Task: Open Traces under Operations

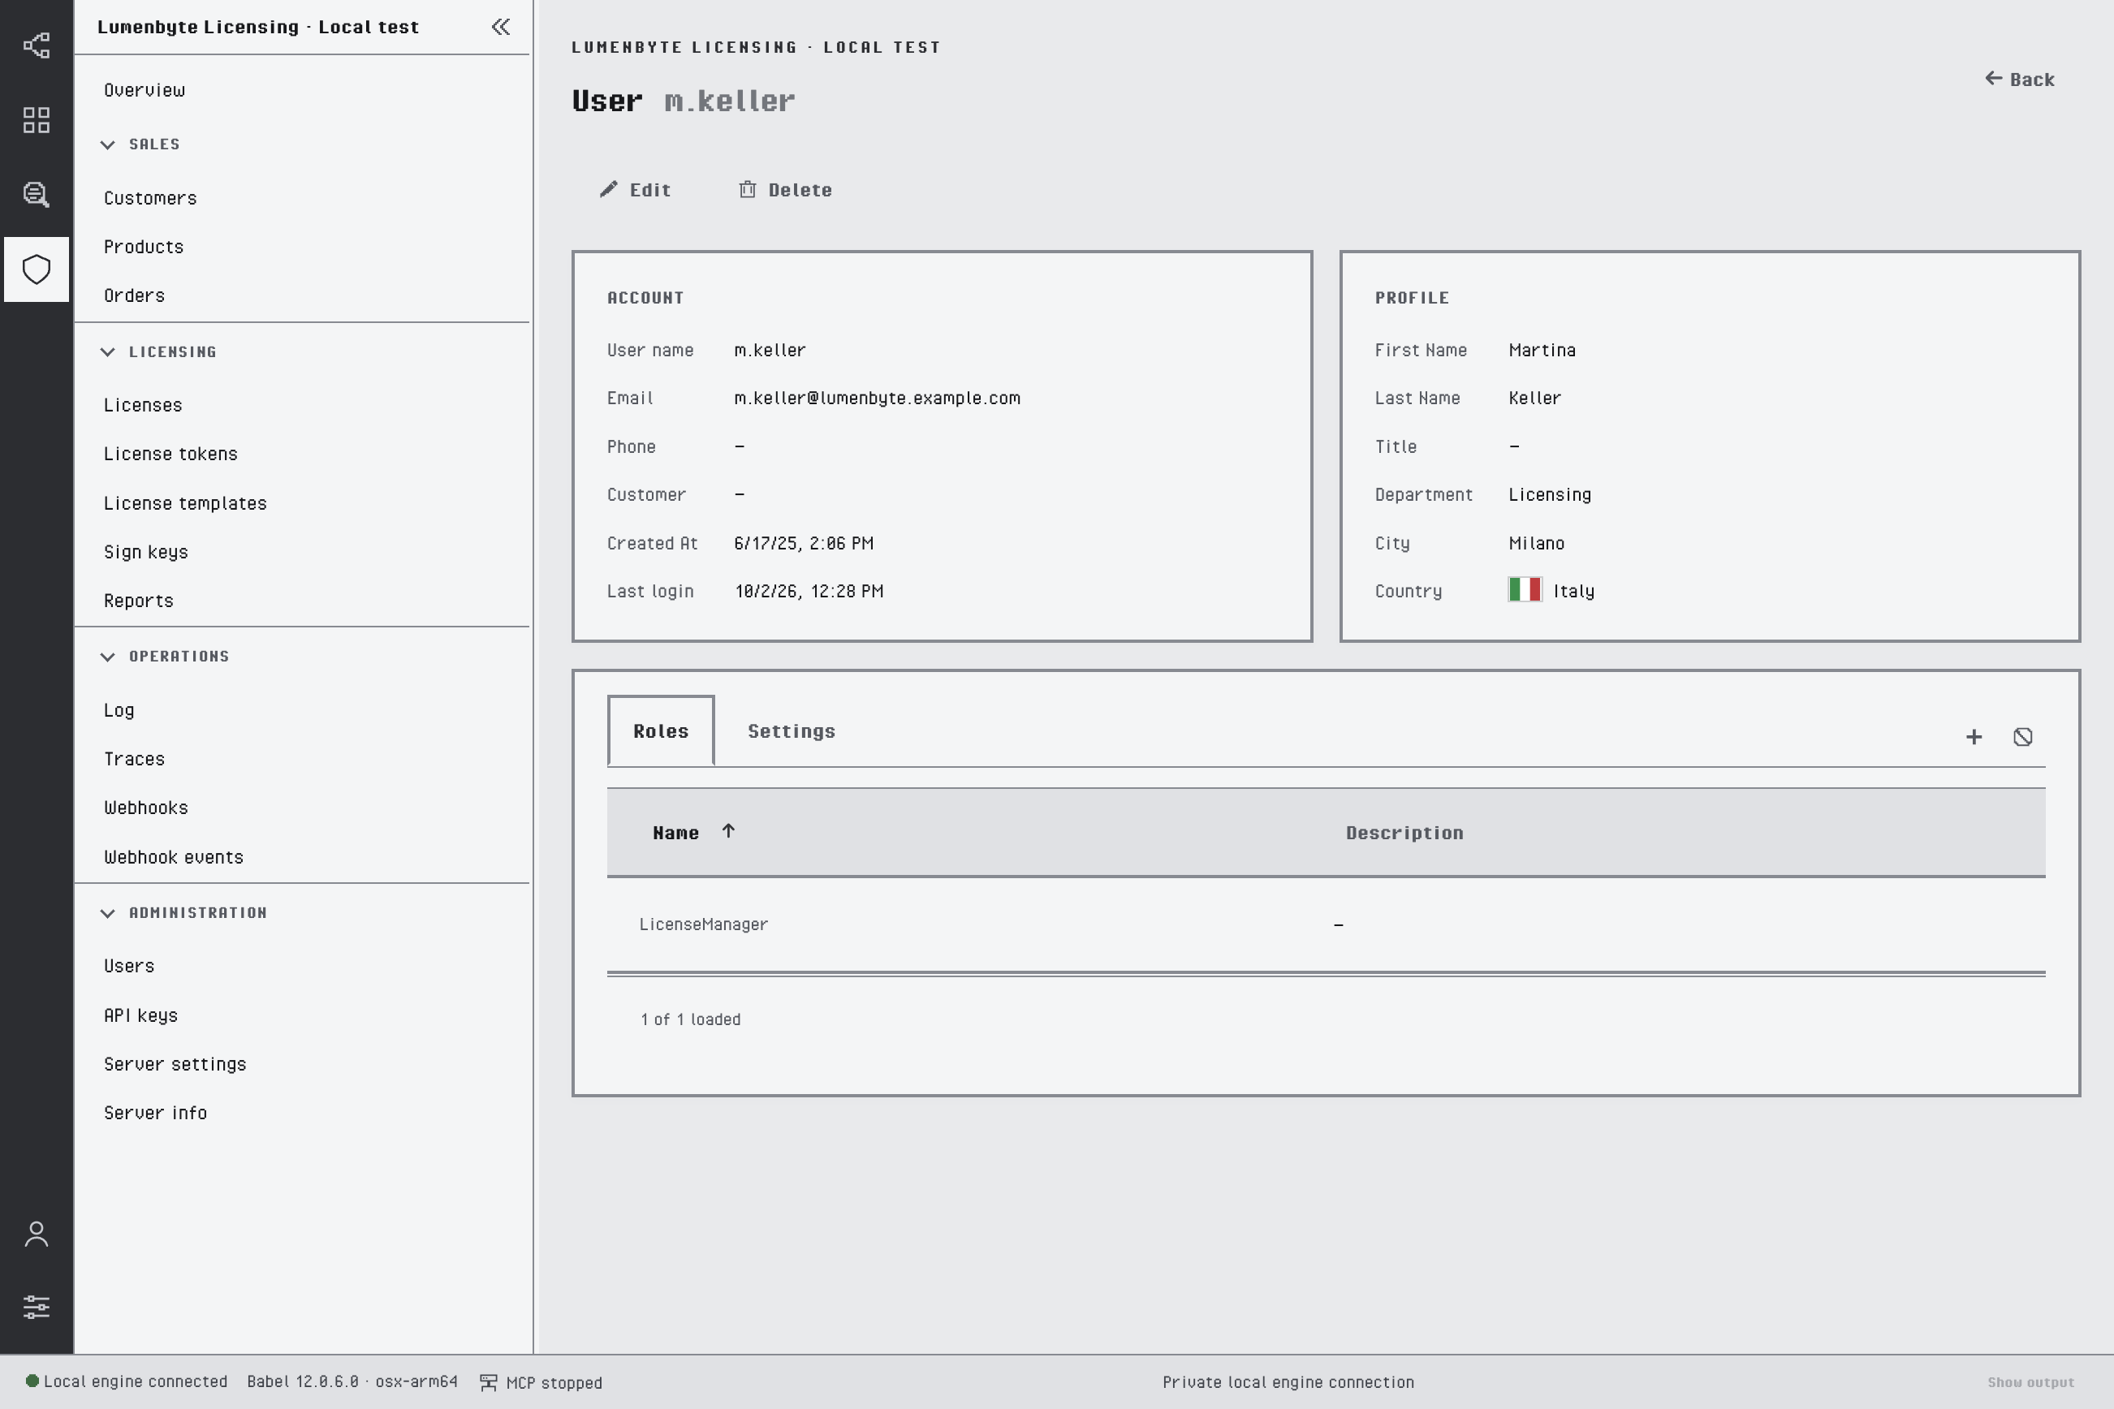Action: click(x=134, y=758)
